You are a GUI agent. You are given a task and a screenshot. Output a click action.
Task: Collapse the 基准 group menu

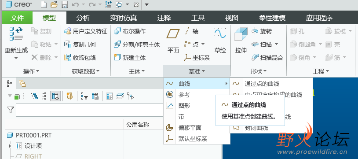click(197, 71)
